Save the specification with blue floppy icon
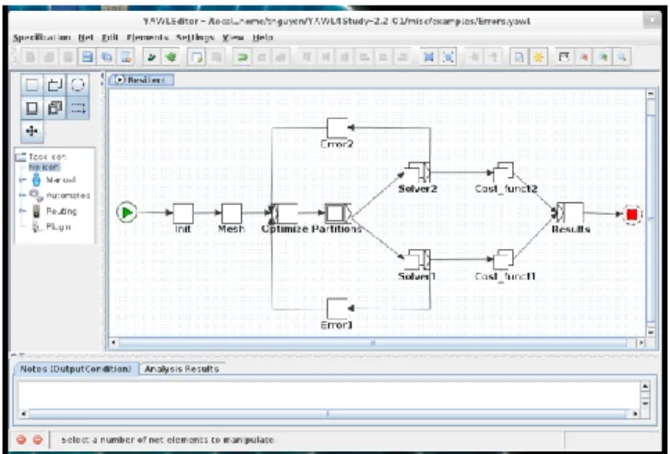Screen dimensions: 670x454 click(87, 57)
